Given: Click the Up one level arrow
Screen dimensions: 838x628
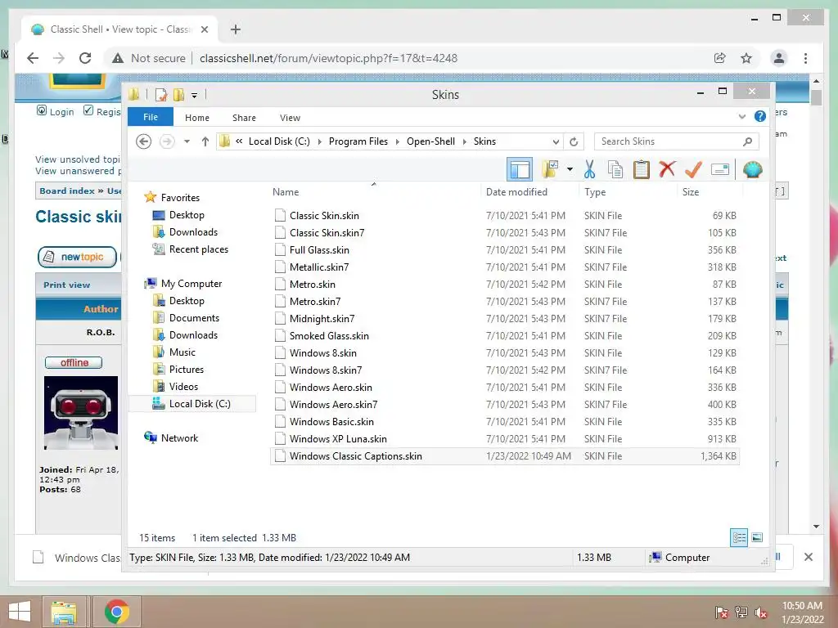Looking at the screenshot, I should 205,141.
